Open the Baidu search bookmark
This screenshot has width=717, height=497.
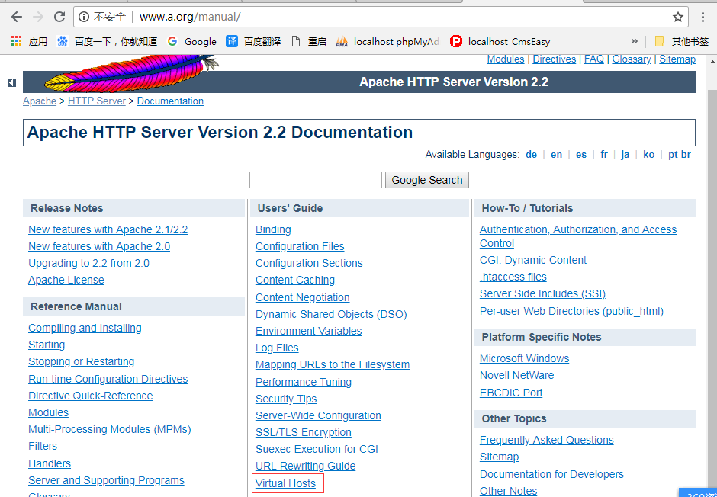tap(107, 42)
